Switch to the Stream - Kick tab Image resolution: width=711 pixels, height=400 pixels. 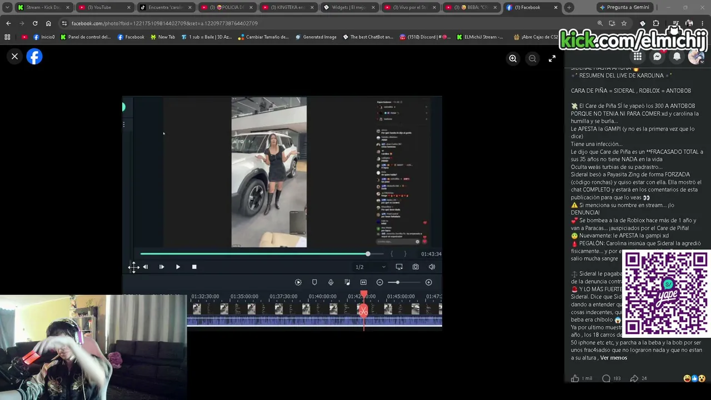point(44,7)
